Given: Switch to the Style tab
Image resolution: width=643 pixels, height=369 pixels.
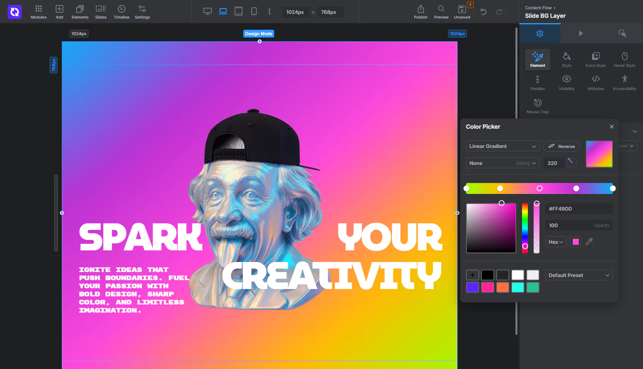Looking at the screenshot, I should click(x=566, y=60).
